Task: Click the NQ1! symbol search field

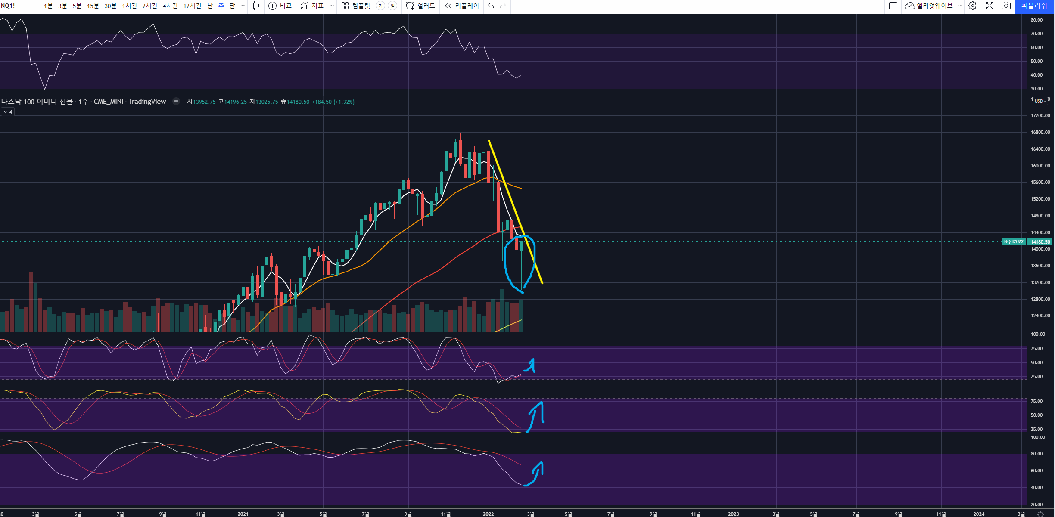Action: point(9,6)
